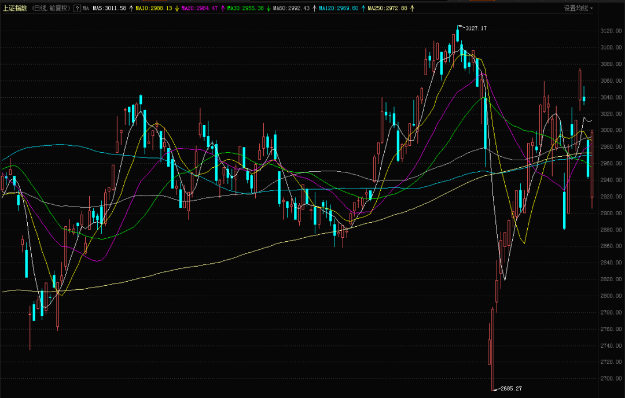Select the MA20:2984.47 indicator label

(x=200, y=8)
